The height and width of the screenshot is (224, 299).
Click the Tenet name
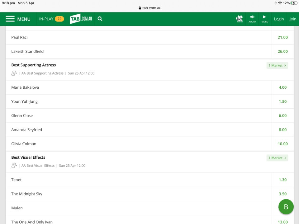pos(17,180)
